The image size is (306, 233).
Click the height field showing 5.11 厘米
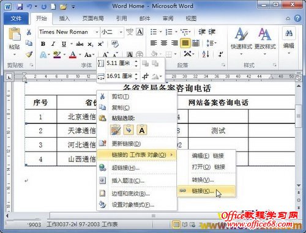120,64
